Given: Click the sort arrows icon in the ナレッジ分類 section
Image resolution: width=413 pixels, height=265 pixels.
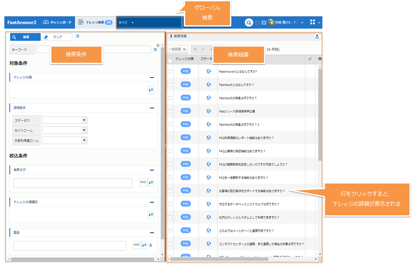Looking at the screenshot, I should point(151,90).
